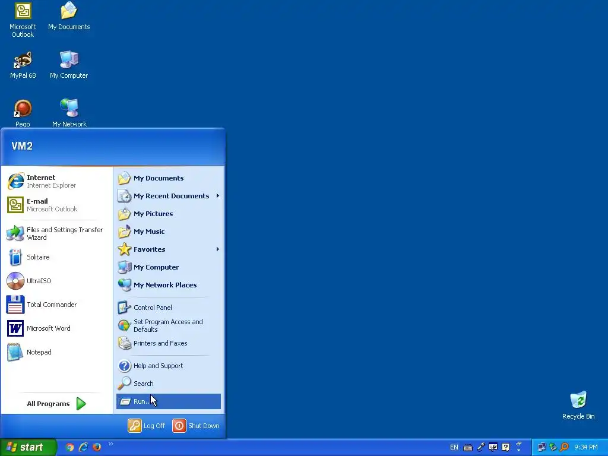608x456 pixels.
Task: Open E-mail Microsoft Outlook in Start menu
Action: 56,205
